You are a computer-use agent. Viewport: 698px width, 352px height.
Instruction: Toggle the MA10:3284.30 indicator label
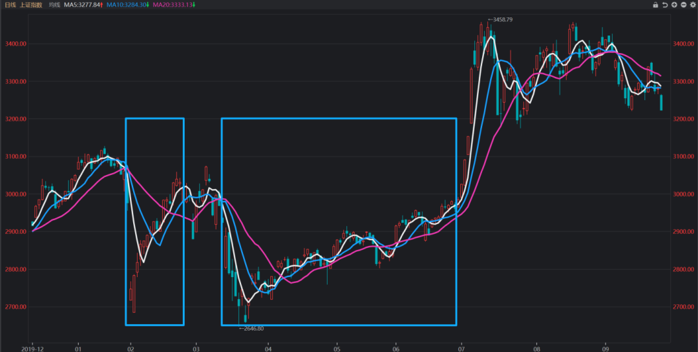click(x=125, y=5)
